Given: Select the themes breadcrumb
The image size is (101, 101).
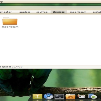Looking at the screenshot, I should tap(59, 12).
